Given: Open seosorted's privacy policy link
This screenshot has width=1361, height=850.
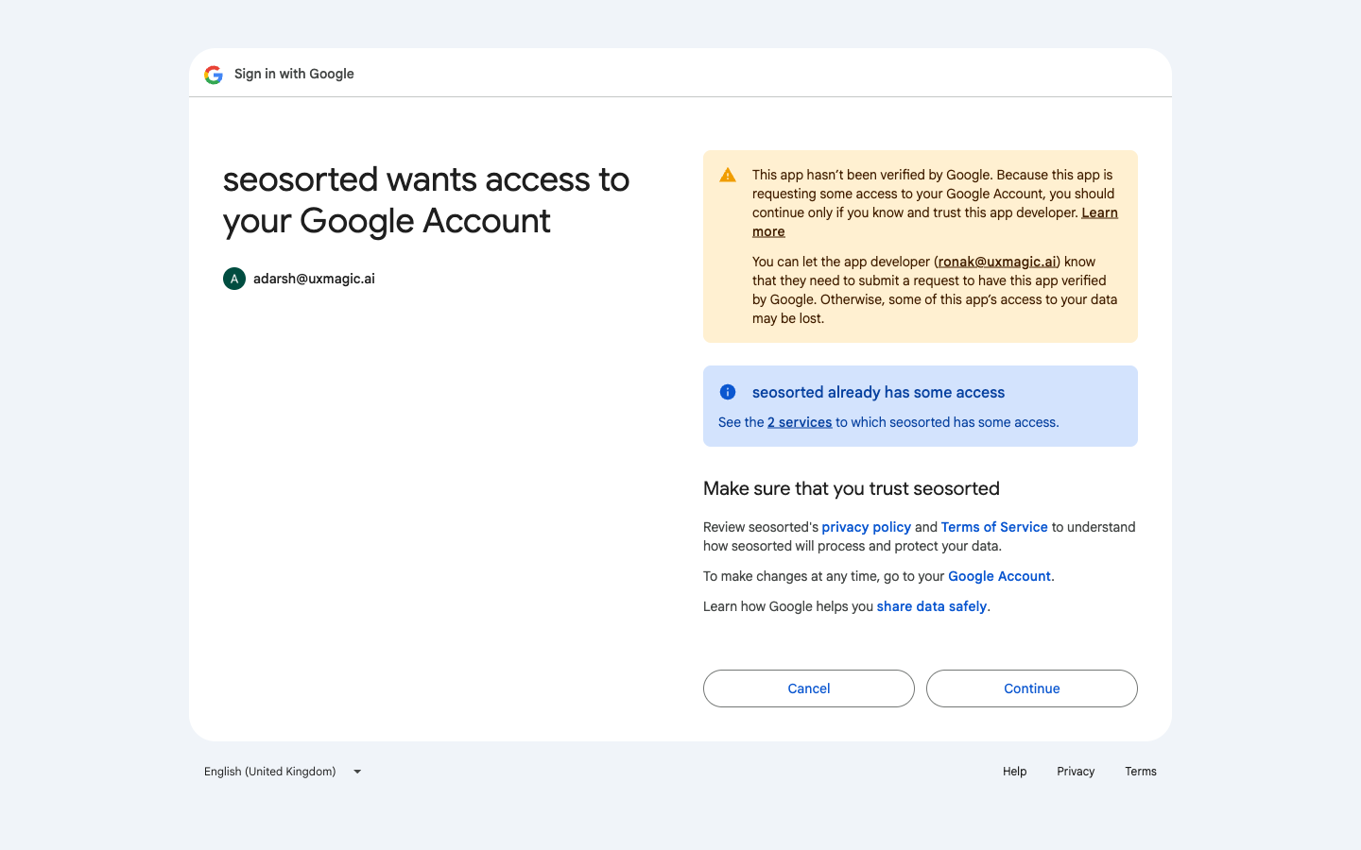Looking at the screenshot, I should click(866, 527).
